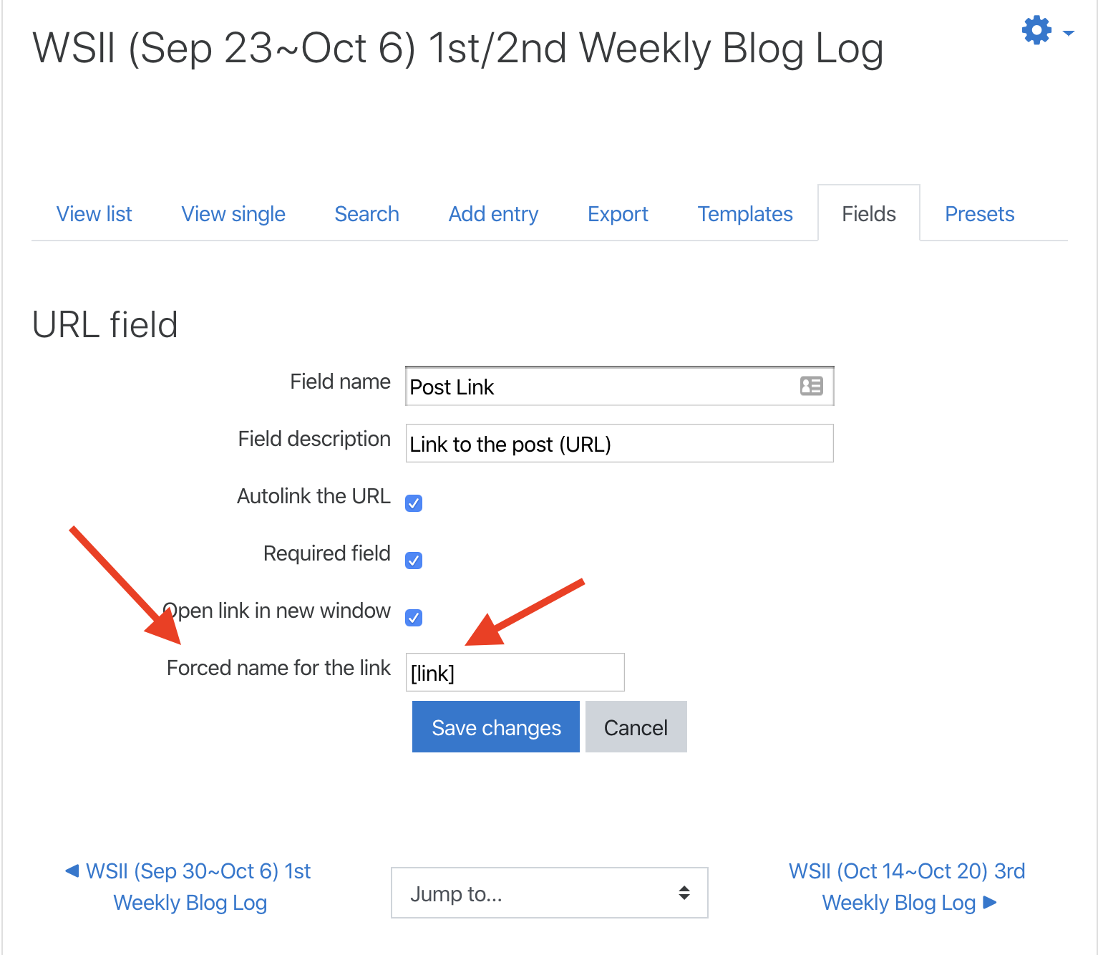Click the left arrow of previous activity link
This screenshot has height=955, width=1103.
[72, 871]
